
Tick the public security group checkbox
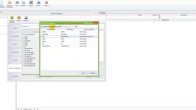click(23, 37)
